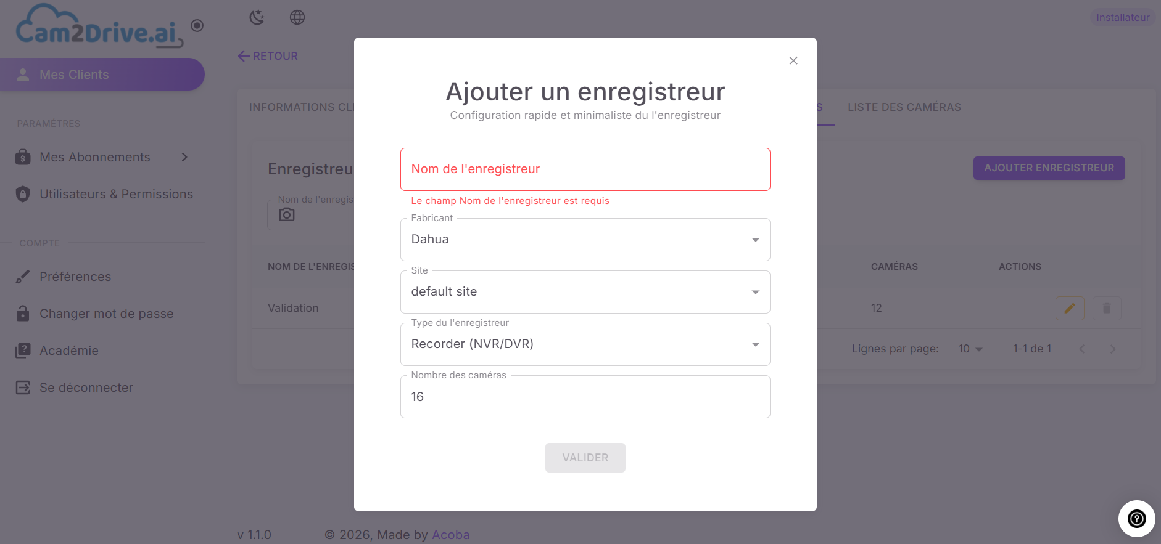Click the help question mark bubble
The image size is (1161, 544).
pos(1136,519)
